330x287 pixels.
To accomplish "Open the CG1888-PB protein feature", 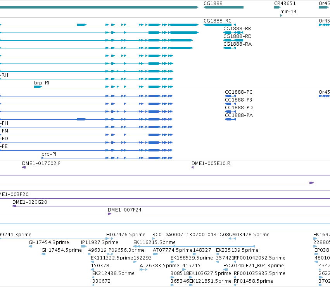I will point(230,104).
